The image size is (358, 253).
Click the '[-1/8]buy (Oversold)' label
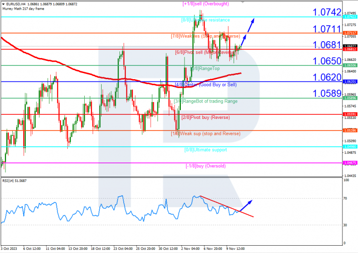(206, 166)
